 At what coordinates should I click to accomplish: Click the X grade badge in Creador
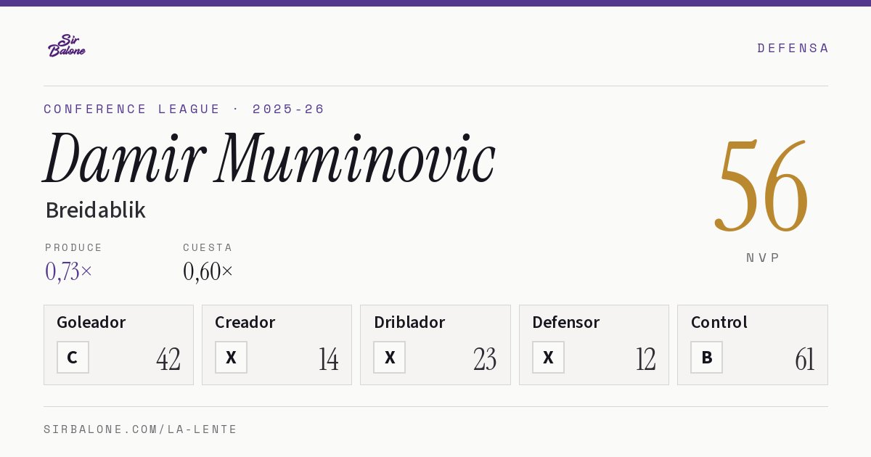231,357
